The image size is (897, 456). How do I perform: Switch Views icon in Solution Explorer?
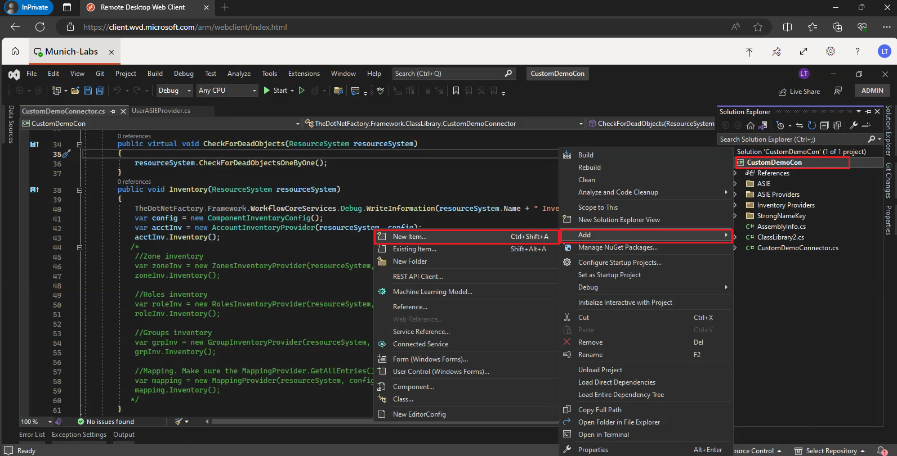763,125
